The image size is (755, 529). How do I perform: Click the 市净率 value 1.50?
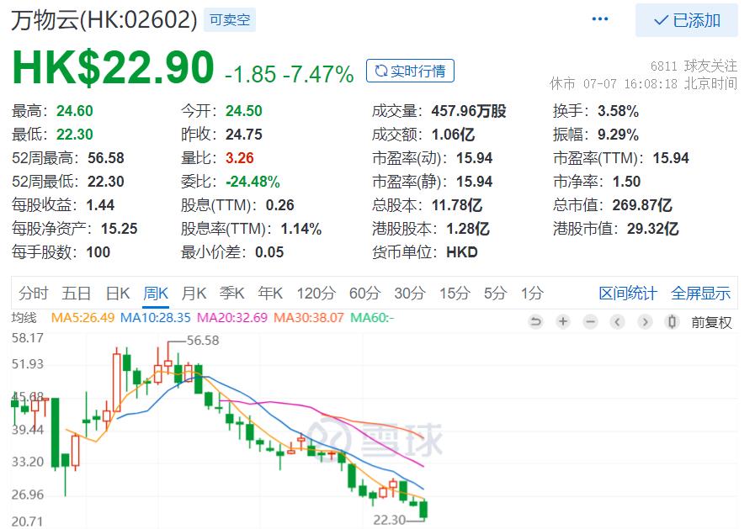point(626,182)
